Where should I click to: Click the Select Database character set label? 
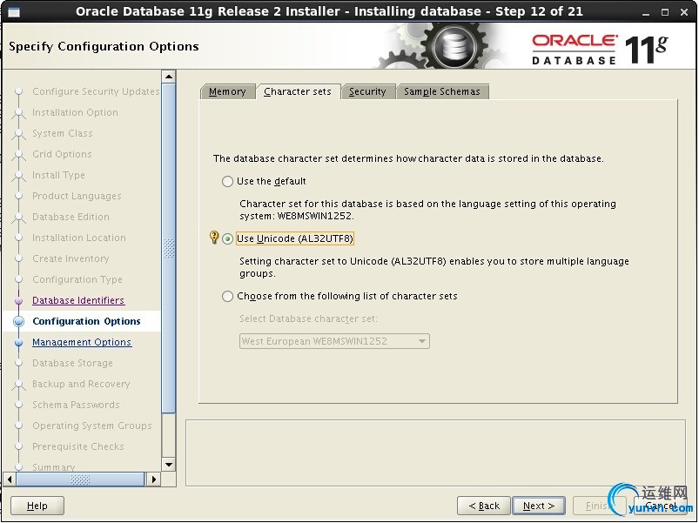click(x=308, y=318)
